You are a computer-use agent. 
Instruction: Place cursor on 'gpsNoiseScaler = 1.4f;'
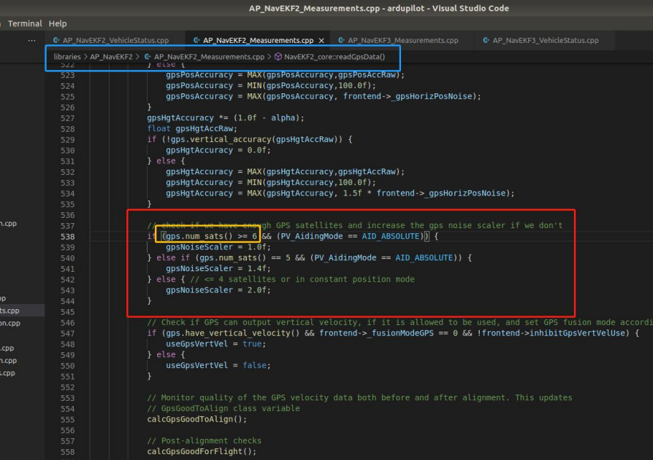pos(218,269)
